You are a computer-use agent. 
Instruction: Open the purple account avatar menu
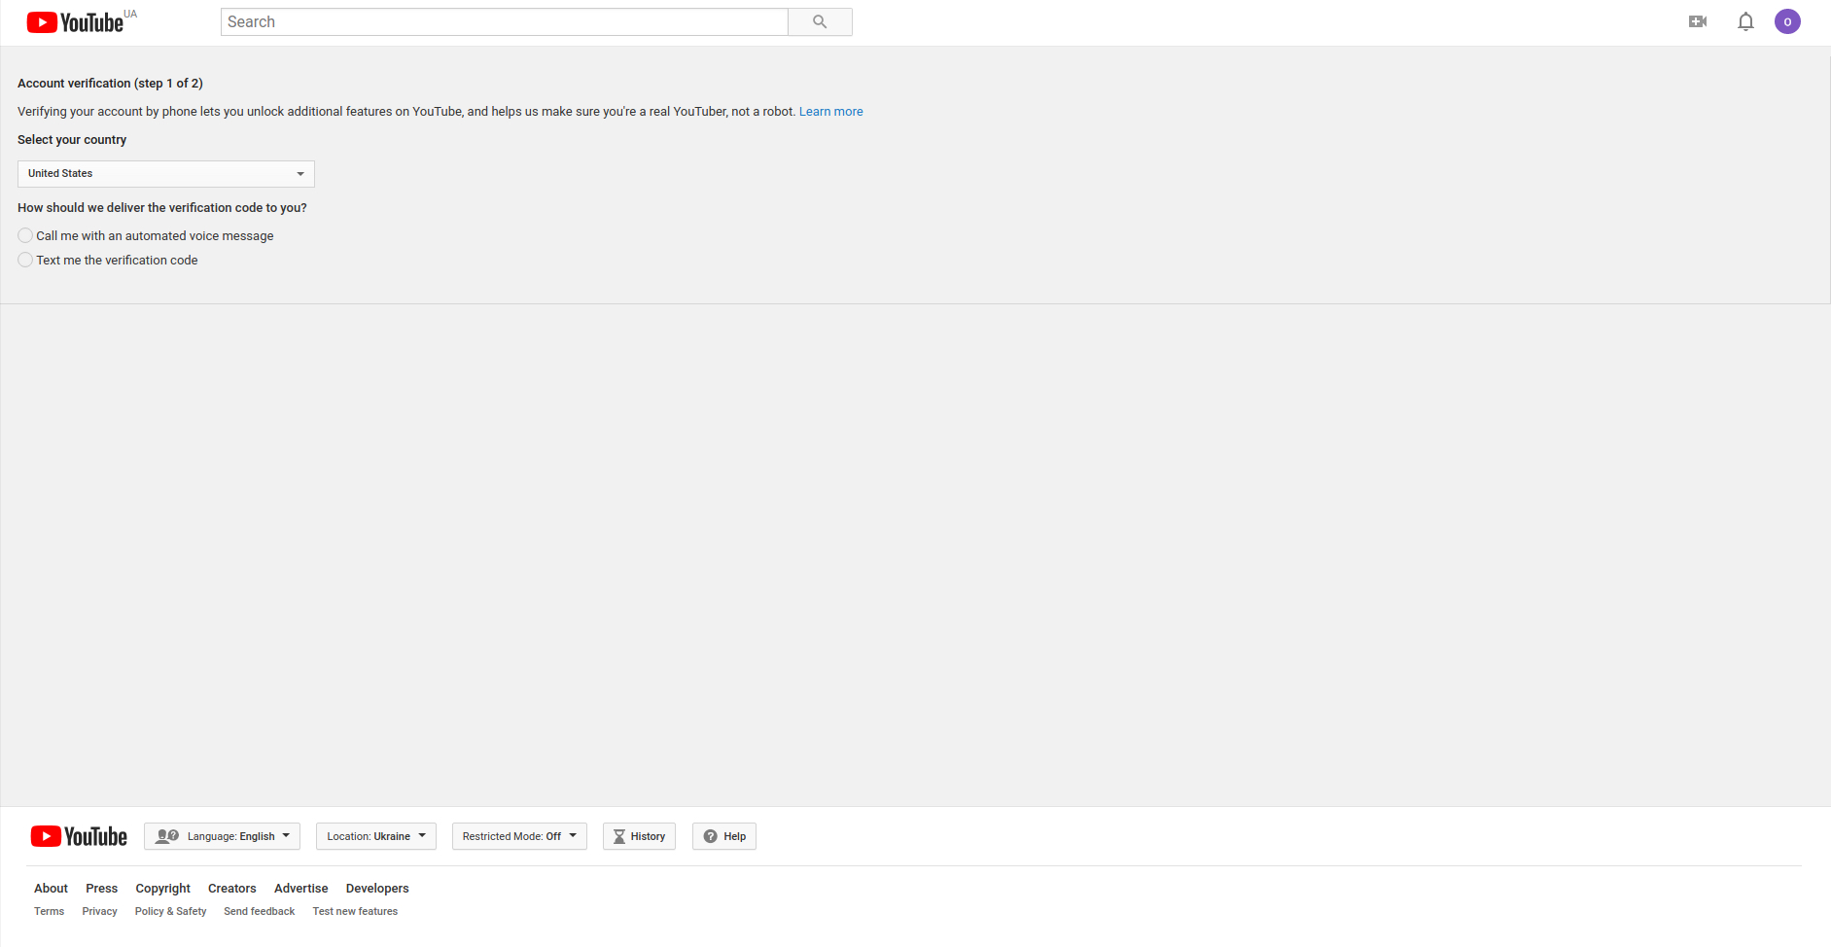(1787, 21)
